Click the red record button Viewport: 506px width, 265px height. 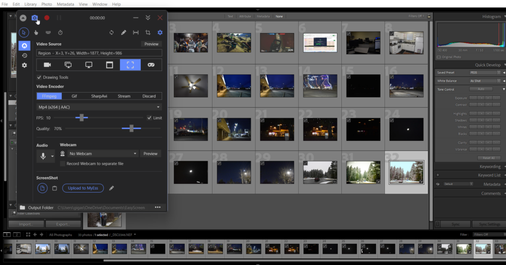point(47,18)
